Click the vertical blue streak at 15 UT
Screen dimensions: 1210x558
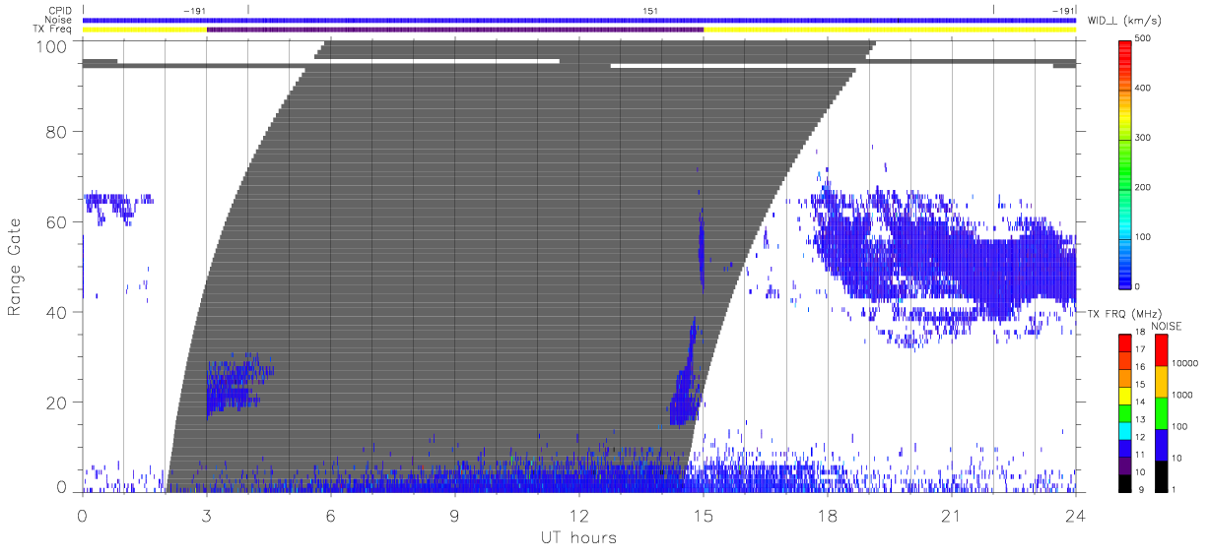tap(702, 246)
